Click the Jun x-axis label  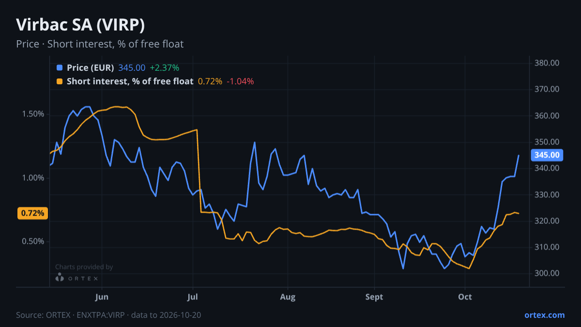click(x=102, y=296)
